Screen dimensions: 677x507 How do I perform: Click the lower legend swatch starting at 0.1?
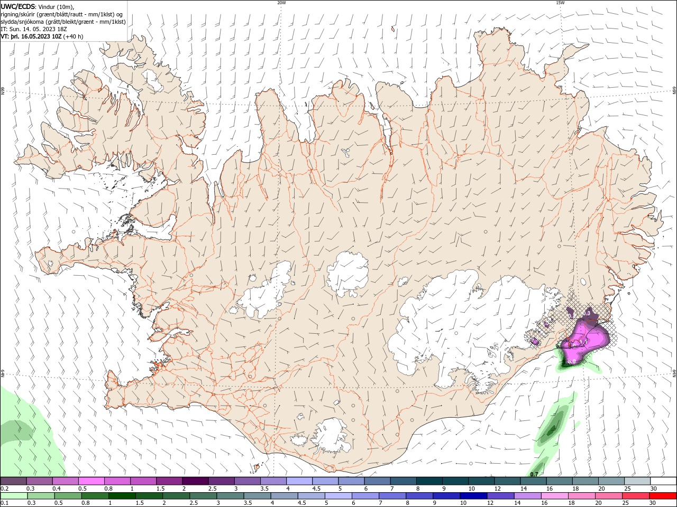coord(13,496)
